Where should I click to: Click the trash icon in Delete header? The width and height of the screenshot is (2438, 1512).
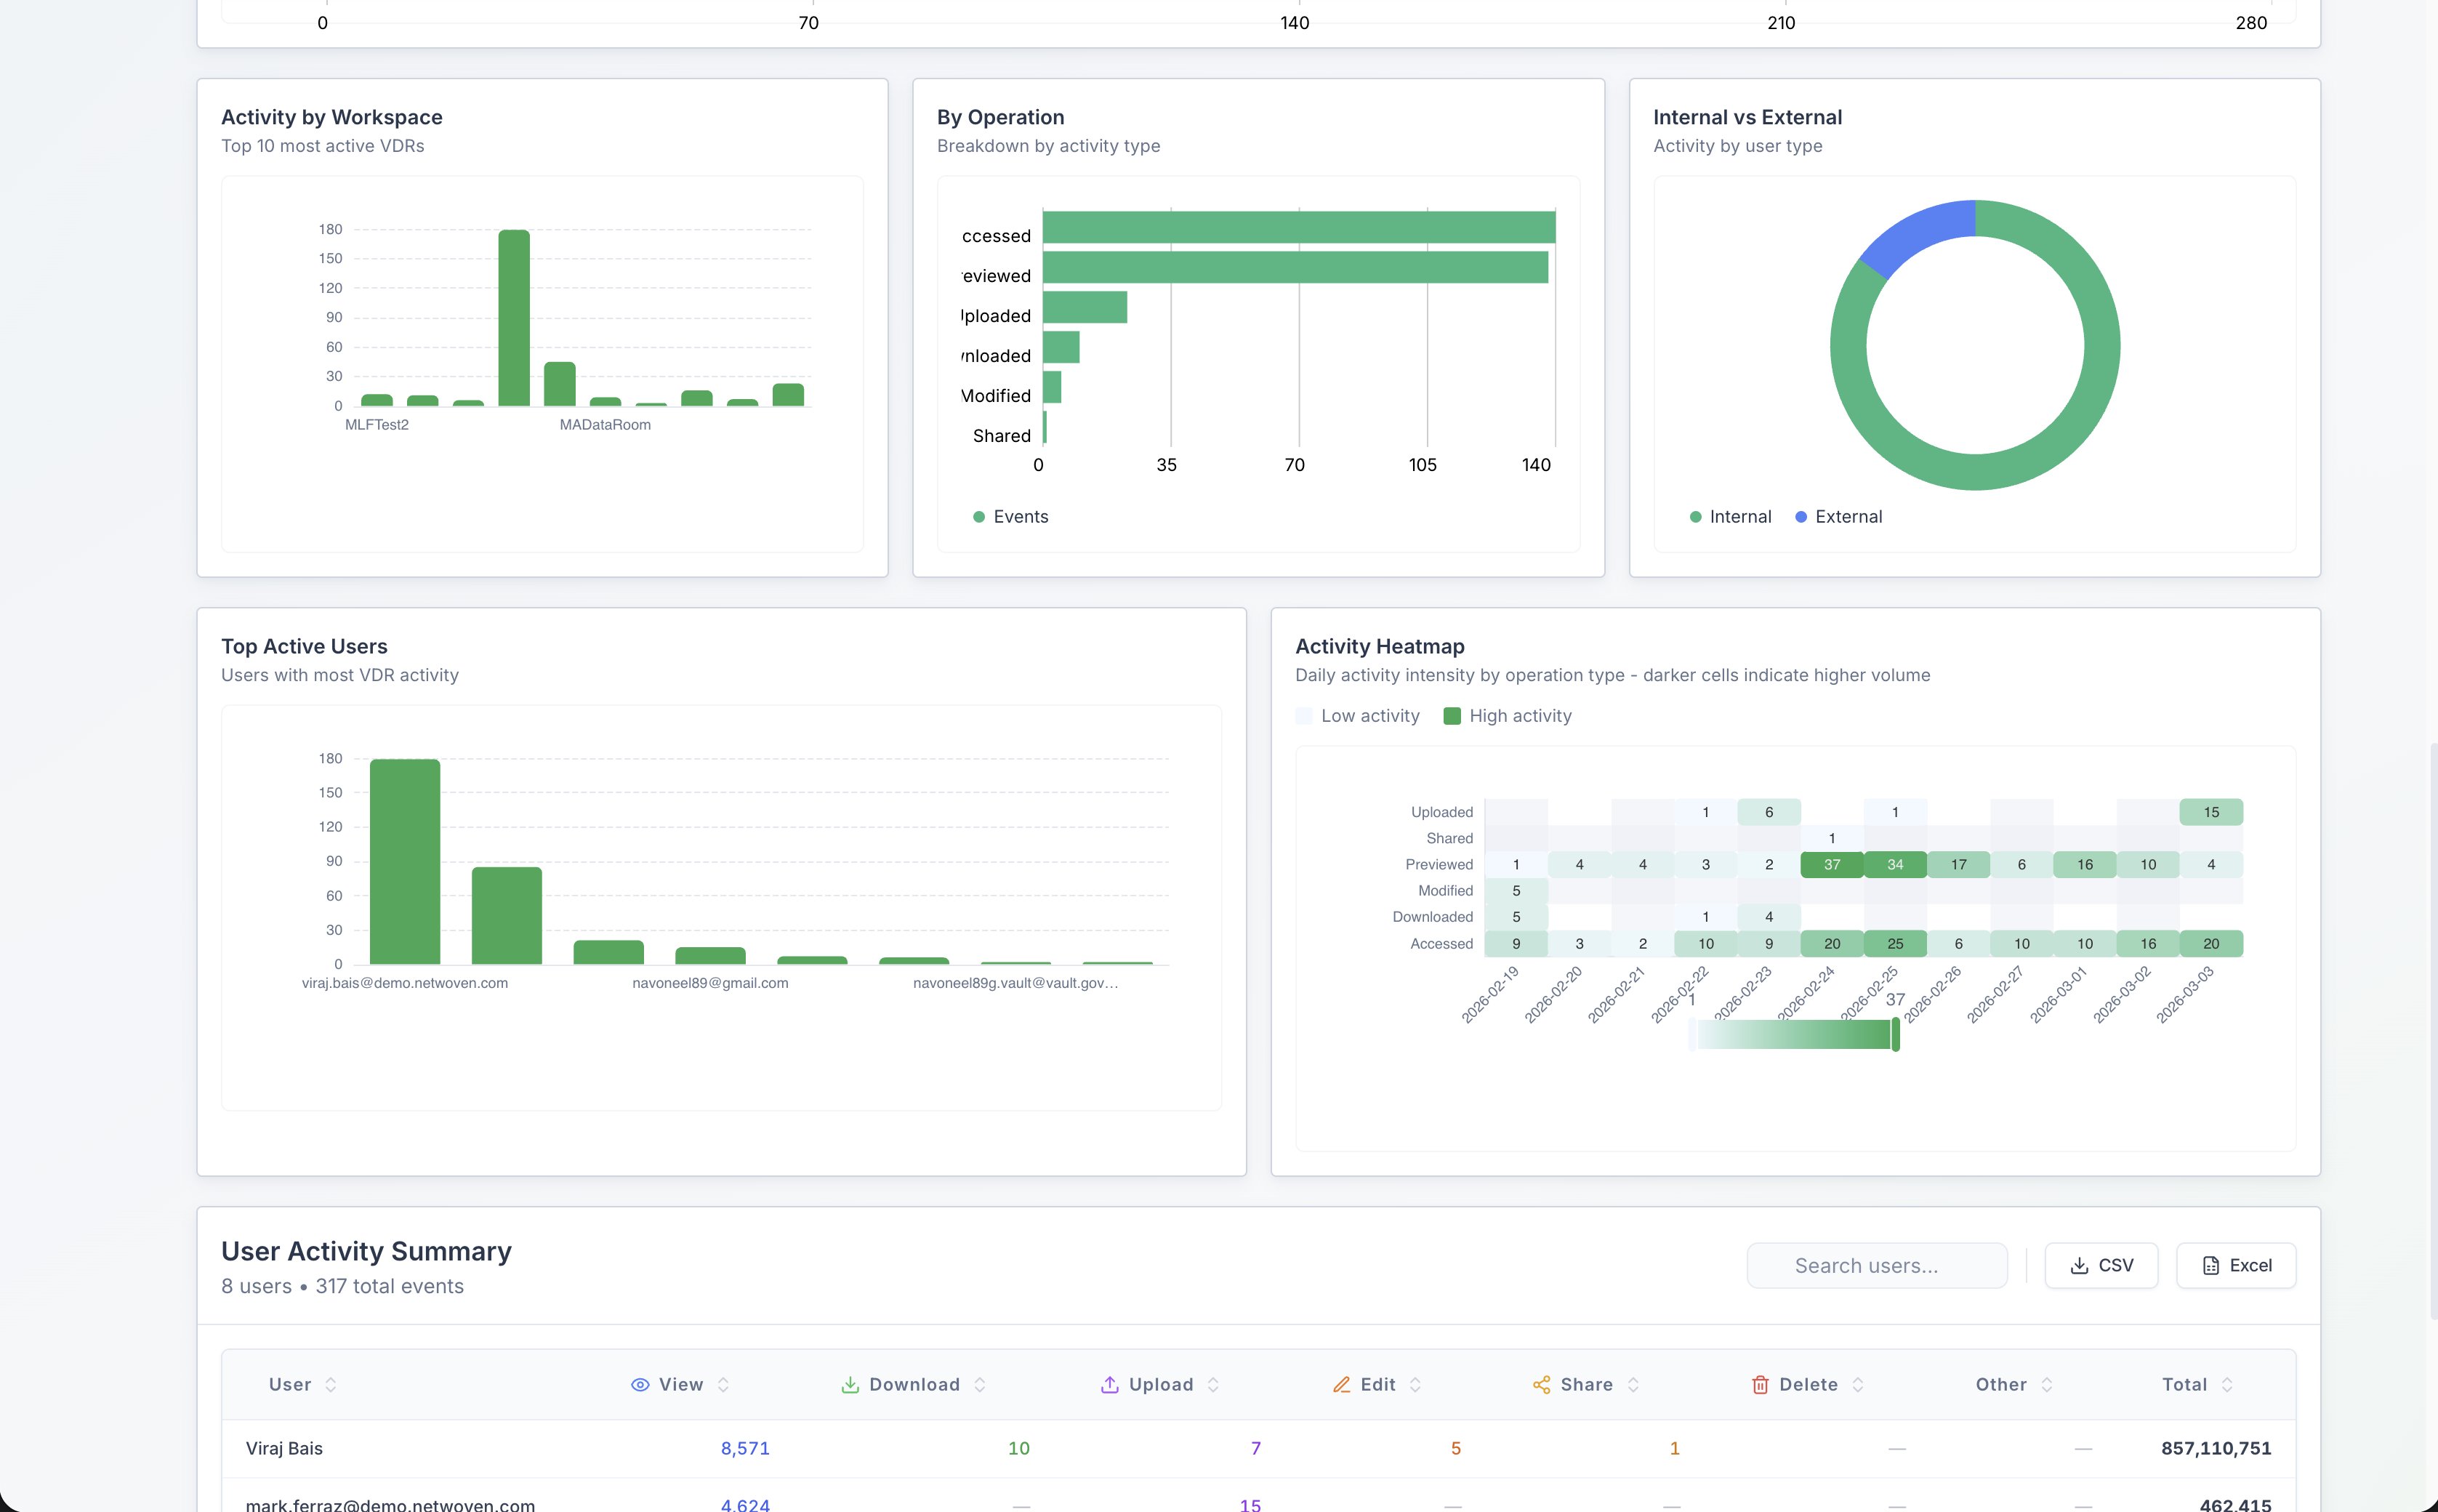tap(1760, 1384)
